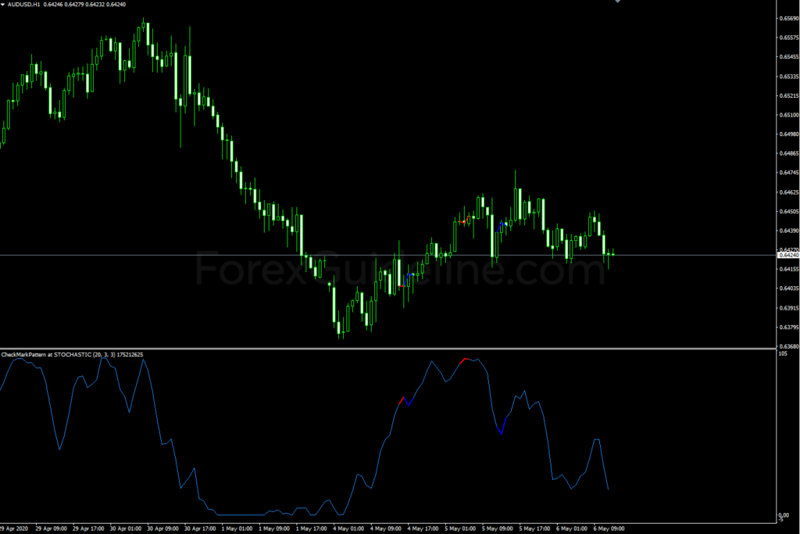
Task: Click the red-blue check mark near 4 May 17:00 candles
Action: tap(406, 280)
